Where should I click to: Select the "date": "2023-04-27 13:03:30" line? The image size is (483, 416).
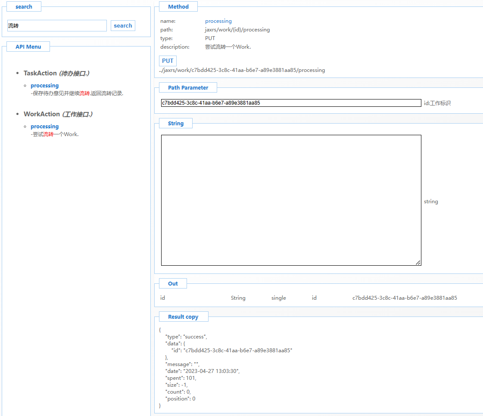(x=203, y=371)
